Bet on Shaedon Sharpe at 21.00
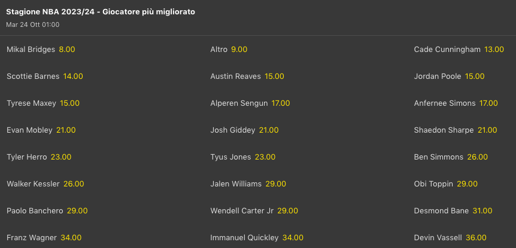This screenshot has width=516, height=248. 487,130
